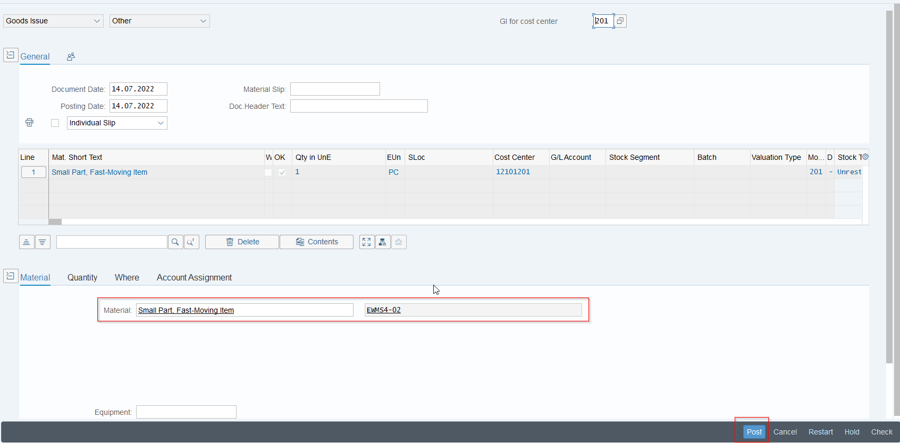Switch to the Material tab
The height and width of the screenshot is (443, 900).
click(x=35, y=277)
